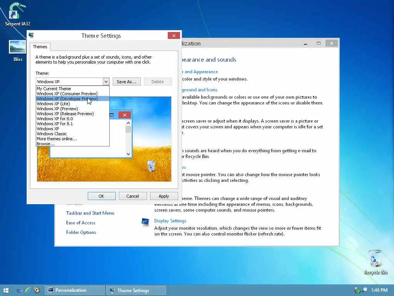The height and width of the screenshot is (296, 394).
Task: Choose Windows XP for 8.1 theme
Action: coord(73,124)
